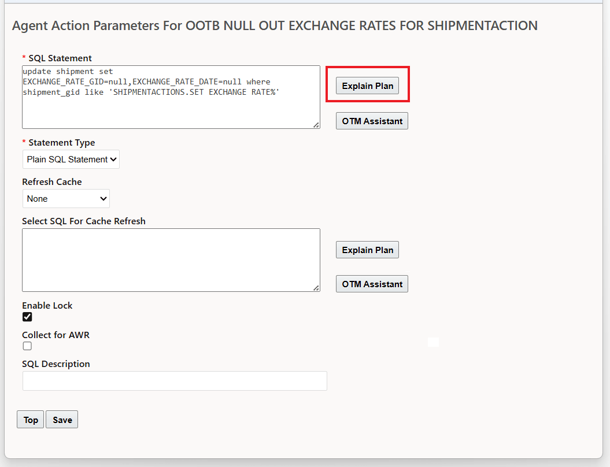
Task: Click the Statement Type label
Action: (61, 143)
